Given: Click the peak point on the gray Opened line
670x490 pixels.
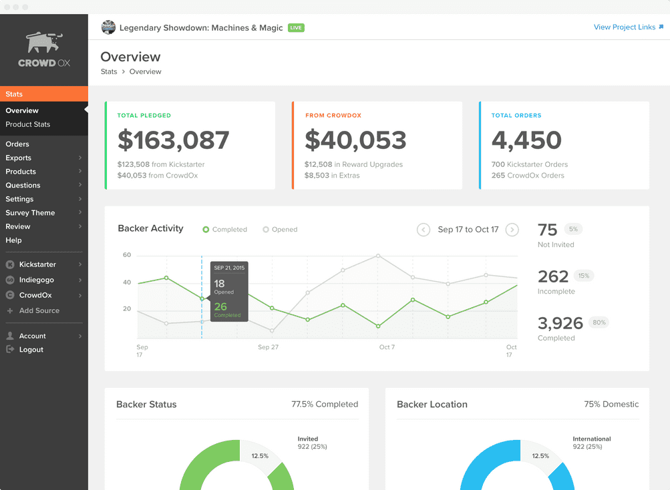Looking at the screenshot, I should 378,256.
